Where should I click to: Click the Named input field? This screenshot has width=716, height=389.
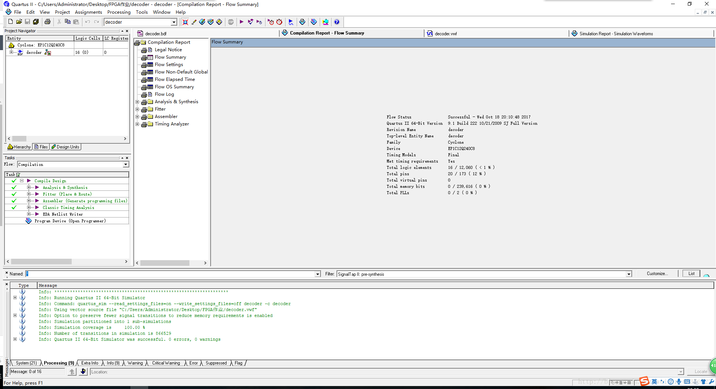[170, 274]
